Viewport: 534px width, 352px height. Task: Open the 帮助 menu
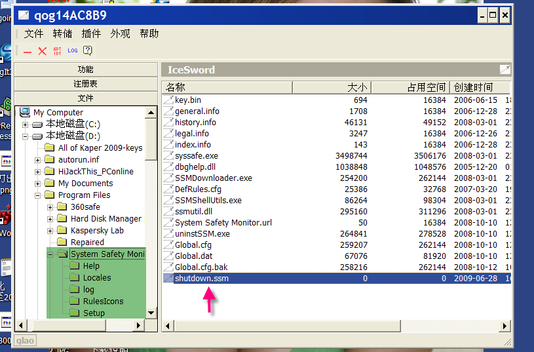point(149,33)
